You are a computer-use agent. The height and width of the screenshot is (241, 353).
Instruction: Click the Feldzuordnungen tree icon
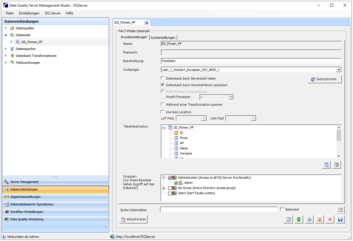pos(12,63)
